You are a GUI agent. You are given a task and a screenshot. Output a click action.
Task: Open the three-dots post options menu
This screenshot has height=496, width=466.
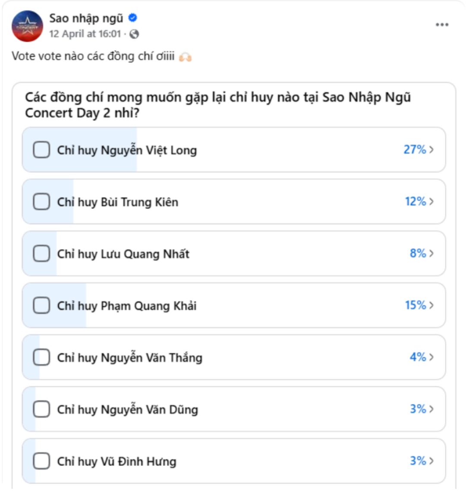441,25
